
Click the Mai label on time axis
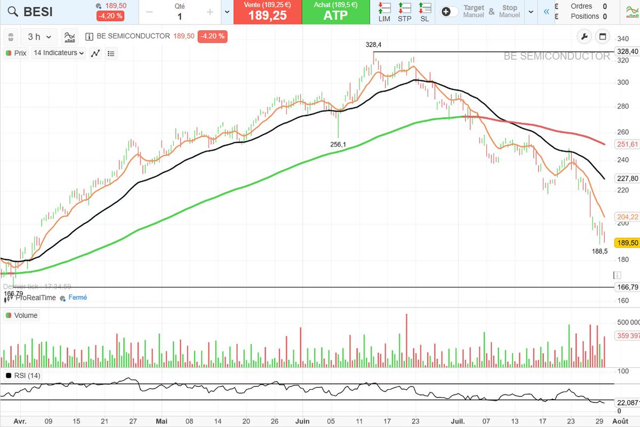point(162,421)
